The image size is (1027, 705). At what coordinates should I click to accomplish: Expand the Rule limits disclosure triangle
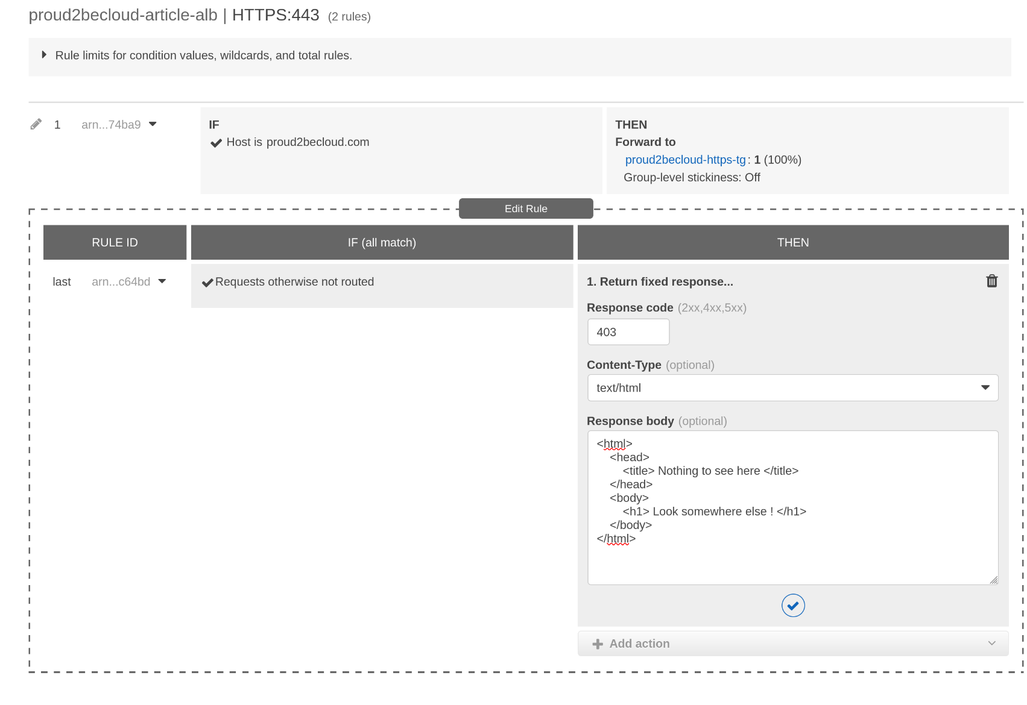pyautogui.click(x=44, y=55)
